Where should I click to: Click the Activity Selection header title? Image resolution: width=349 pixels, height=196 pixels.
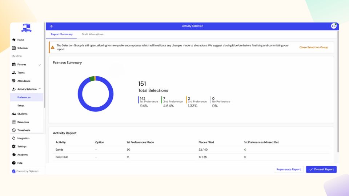click(x=193, y=26)
